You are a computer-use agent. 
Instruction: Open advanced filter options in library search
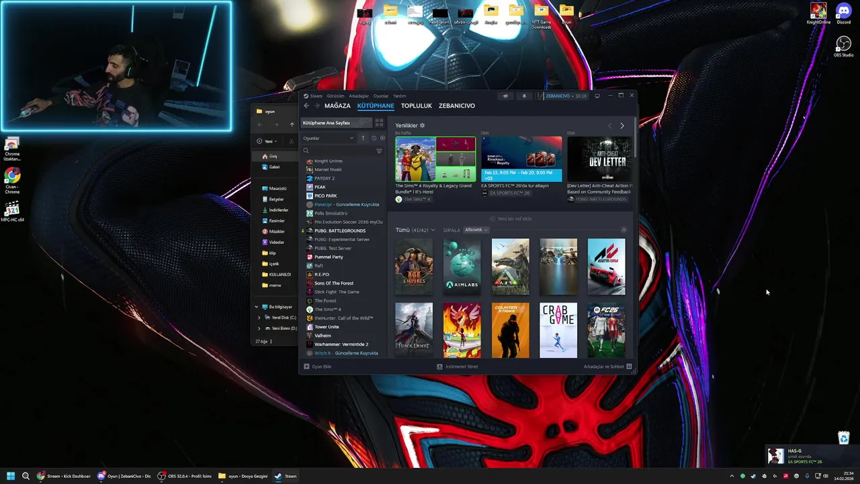pos(379,151)
